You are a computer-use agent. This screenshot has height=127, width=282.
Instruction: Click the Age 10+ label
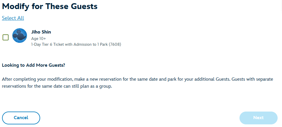click(39, 38)
